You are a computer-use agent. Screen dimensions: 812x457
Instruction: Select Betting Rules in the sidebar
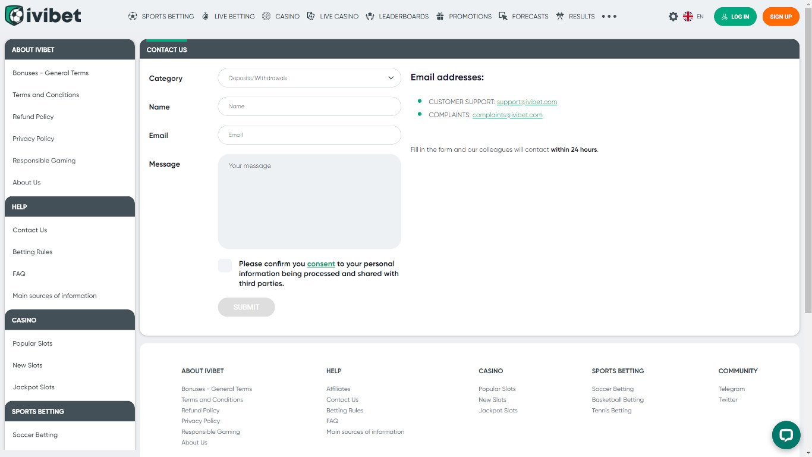[33, 252]
